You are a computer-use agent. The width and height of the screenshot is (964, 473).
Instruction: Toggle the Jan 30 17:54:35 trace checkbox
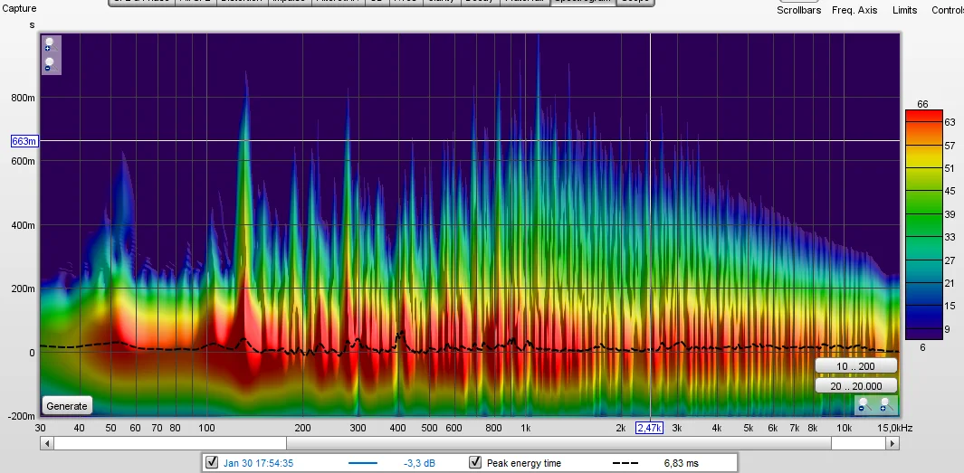(212, 462)
